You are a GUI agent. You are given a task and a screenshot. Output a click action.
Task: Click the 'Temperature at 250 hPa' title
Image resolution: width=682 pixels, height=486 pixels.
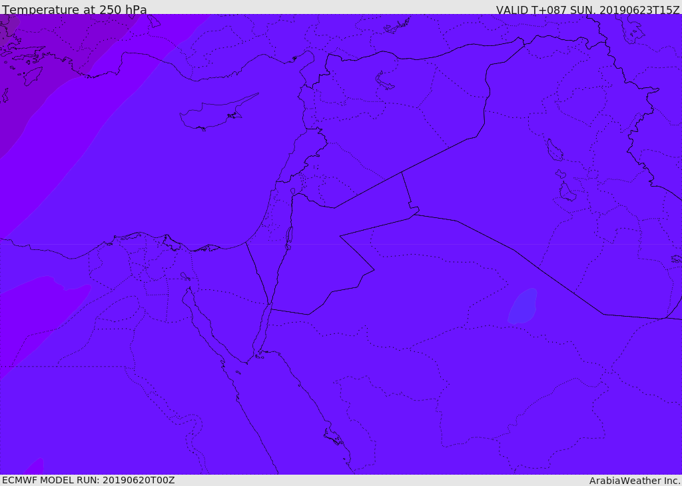[x=75, y=9]
